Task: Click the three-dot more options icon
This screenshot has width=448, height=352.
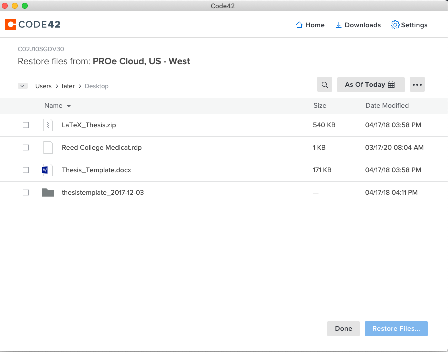Action: click(417, 85)
